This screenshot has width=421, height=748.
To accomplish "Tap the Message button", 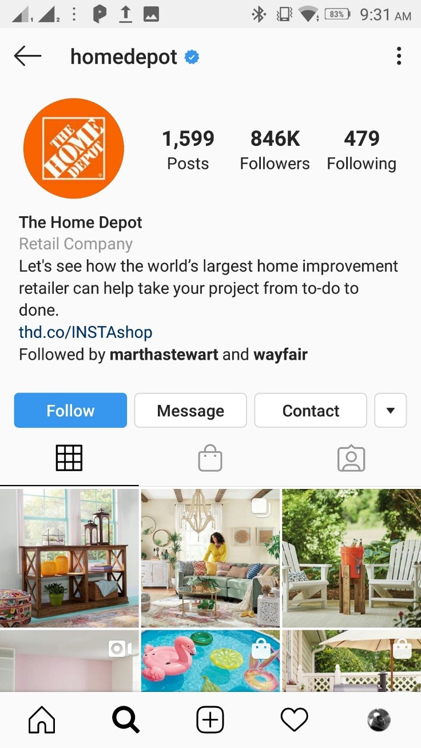I will click(190, 410).
